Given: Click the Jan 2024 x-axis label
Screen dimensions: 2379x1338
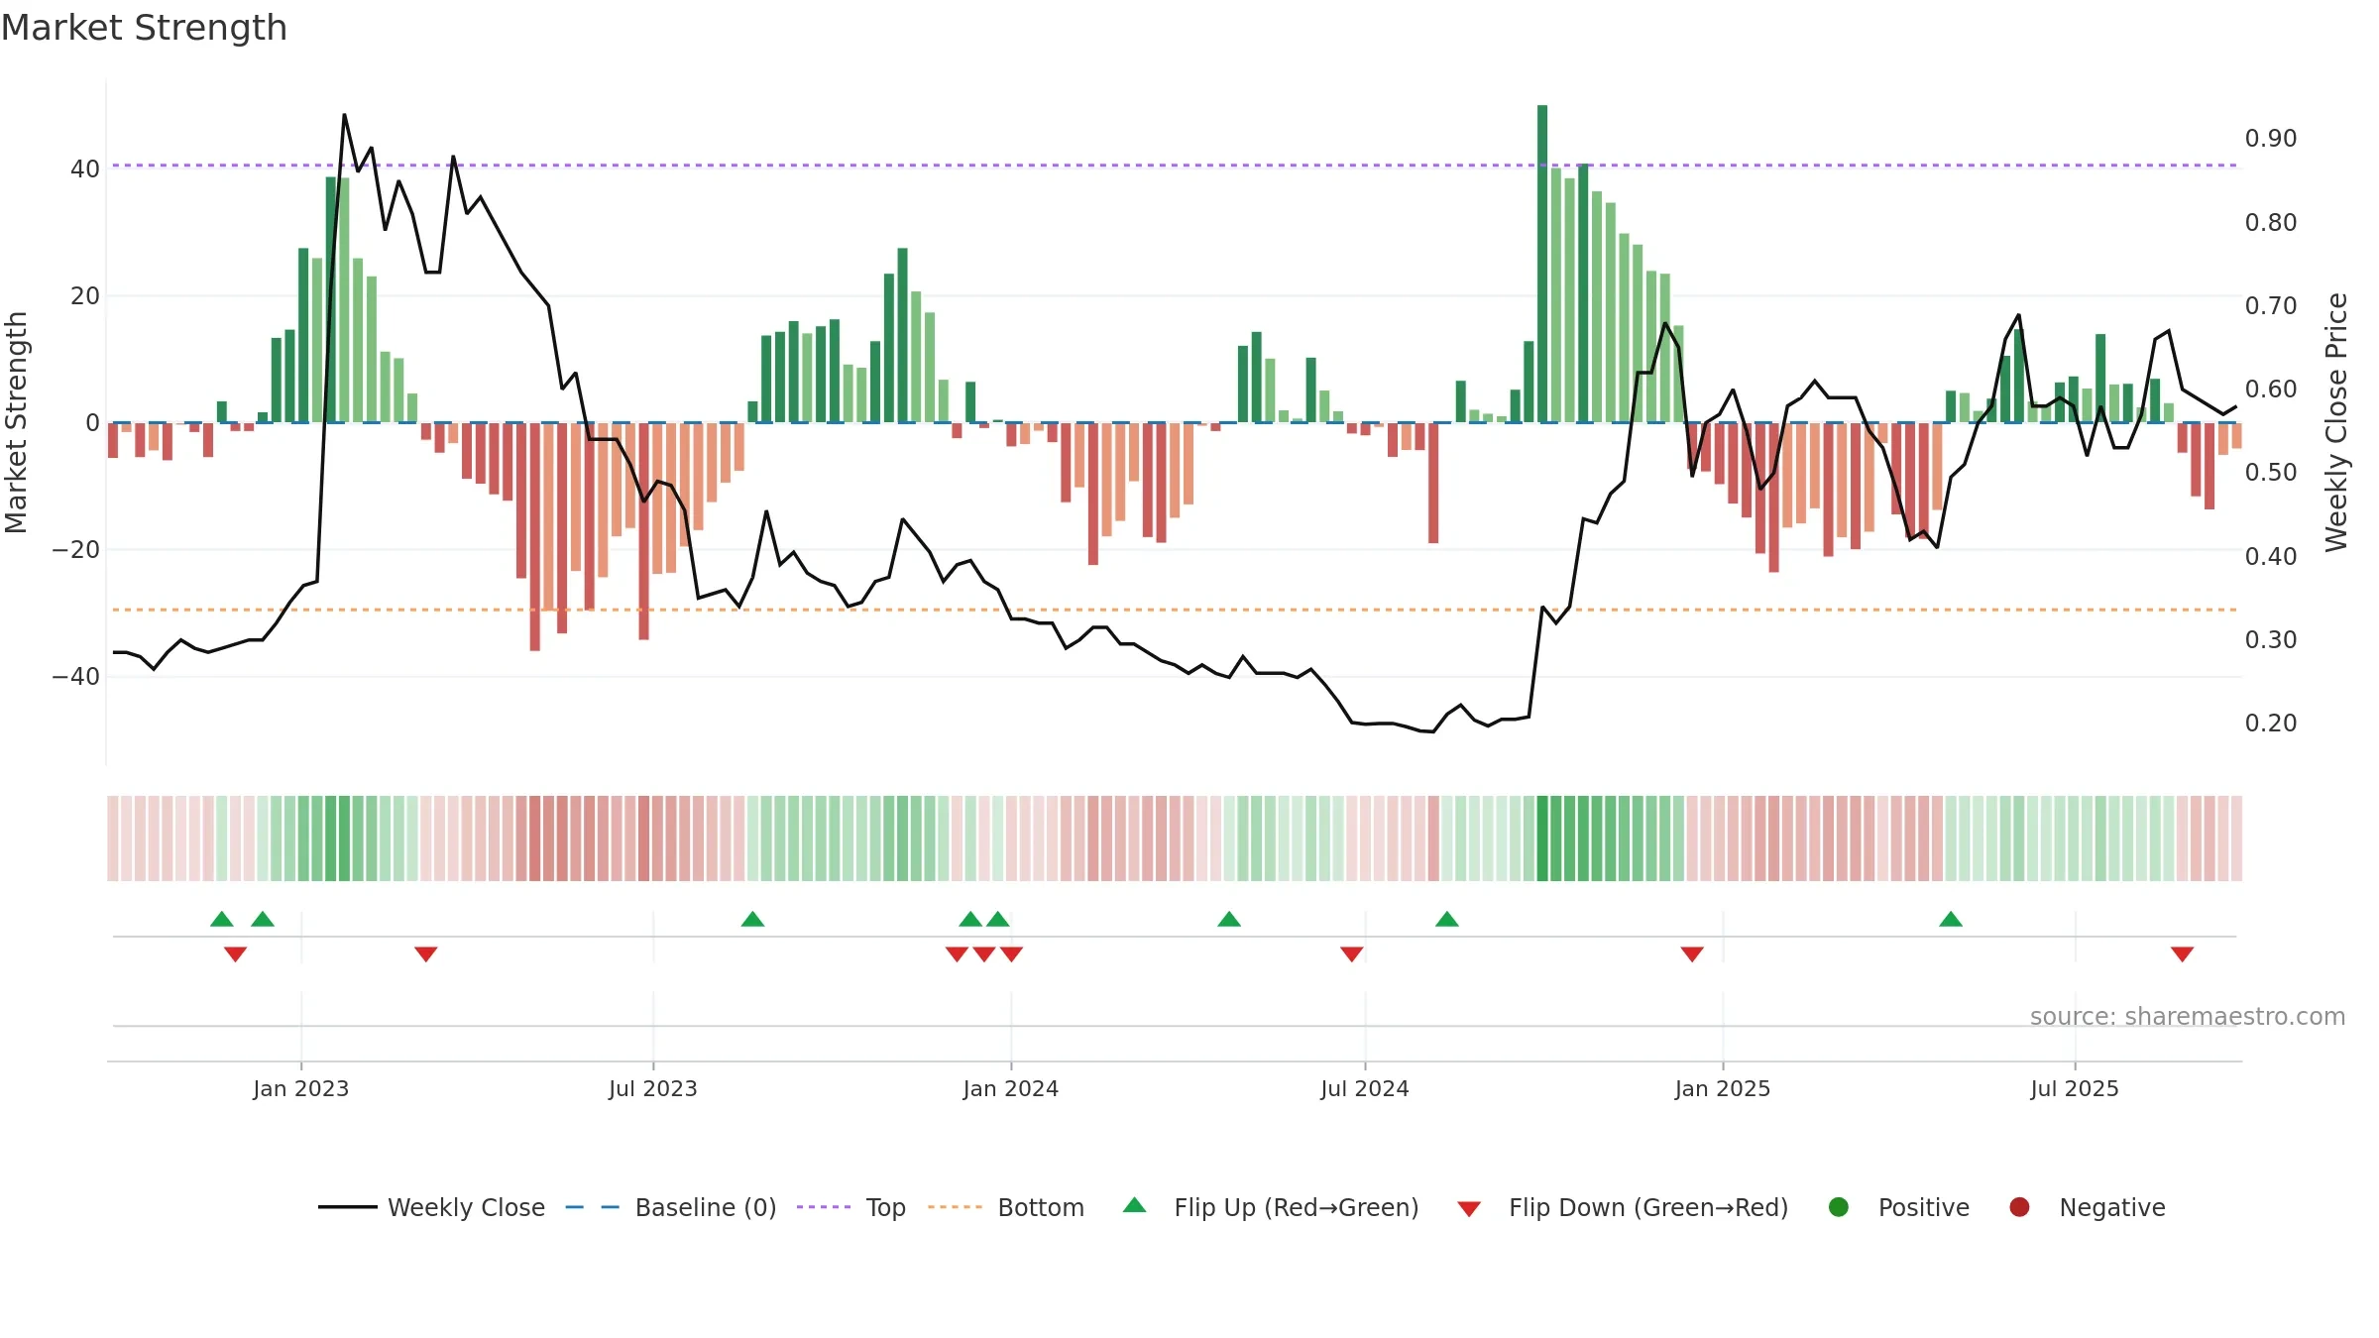Looking at the screenshot, I should tap(1010, 1088).
